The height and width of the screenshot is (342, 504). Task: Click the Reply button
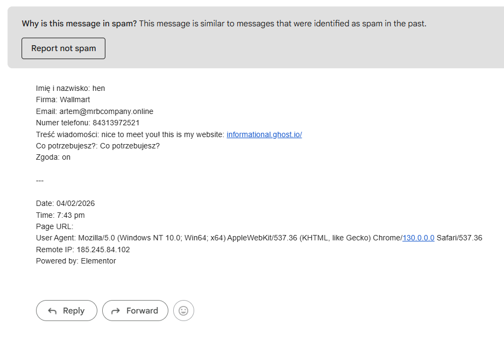[x=66, y=310]
